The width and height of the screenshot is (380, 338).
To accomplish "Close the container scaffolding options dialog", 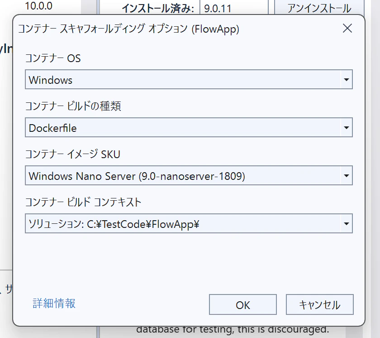I will point(347,29).
